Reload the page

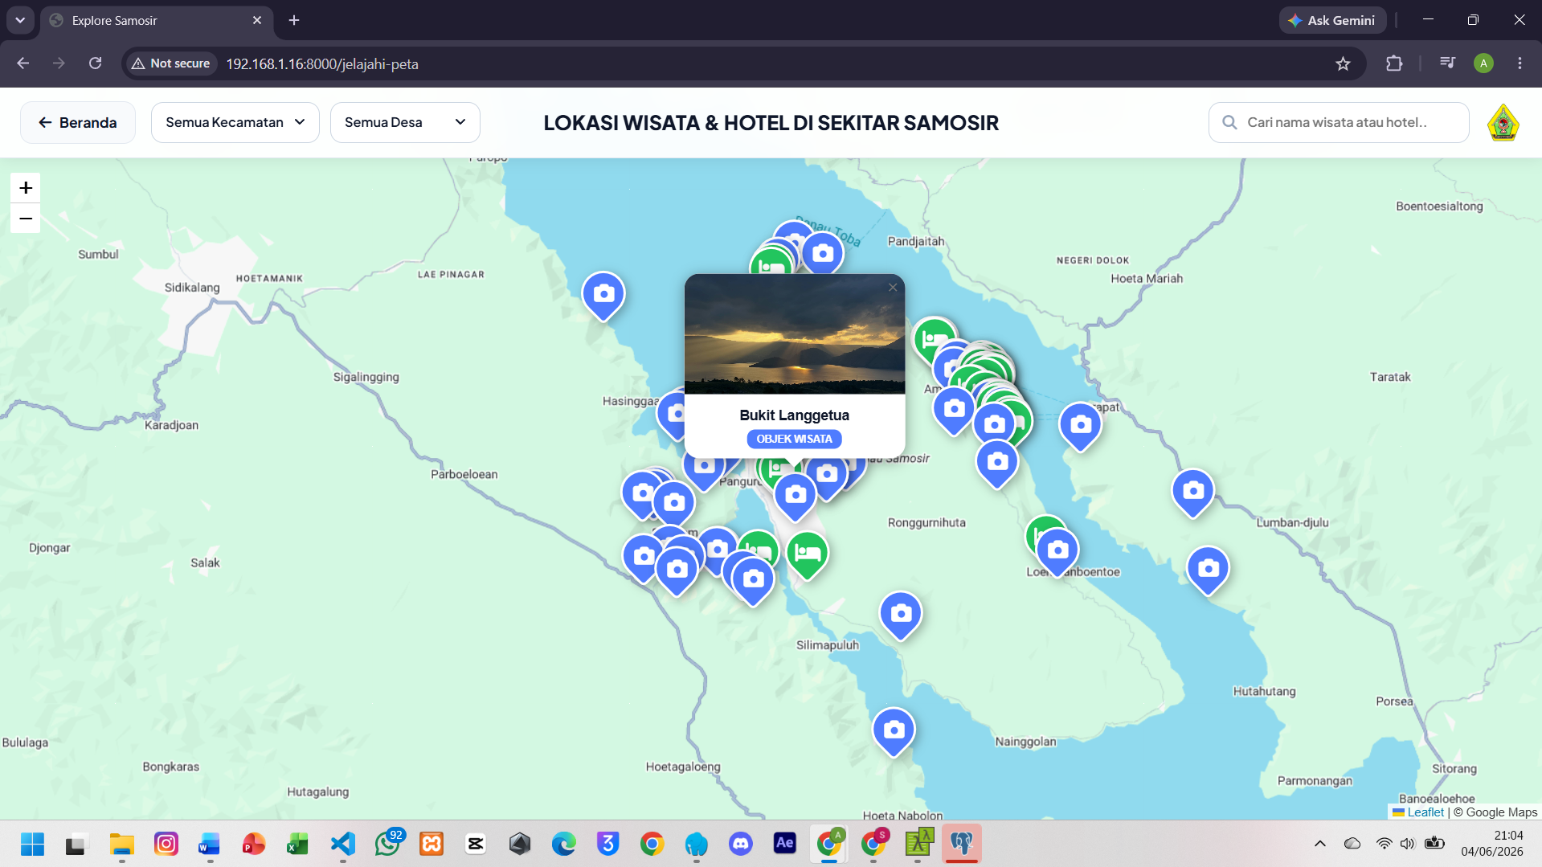(x=95, y=63)
